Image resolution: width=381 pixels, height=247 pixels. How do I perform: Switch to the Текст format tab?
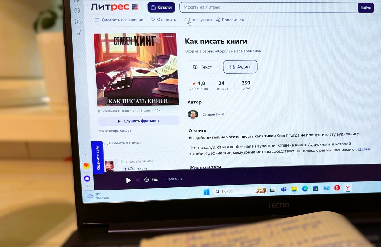(x=202, y=67)
